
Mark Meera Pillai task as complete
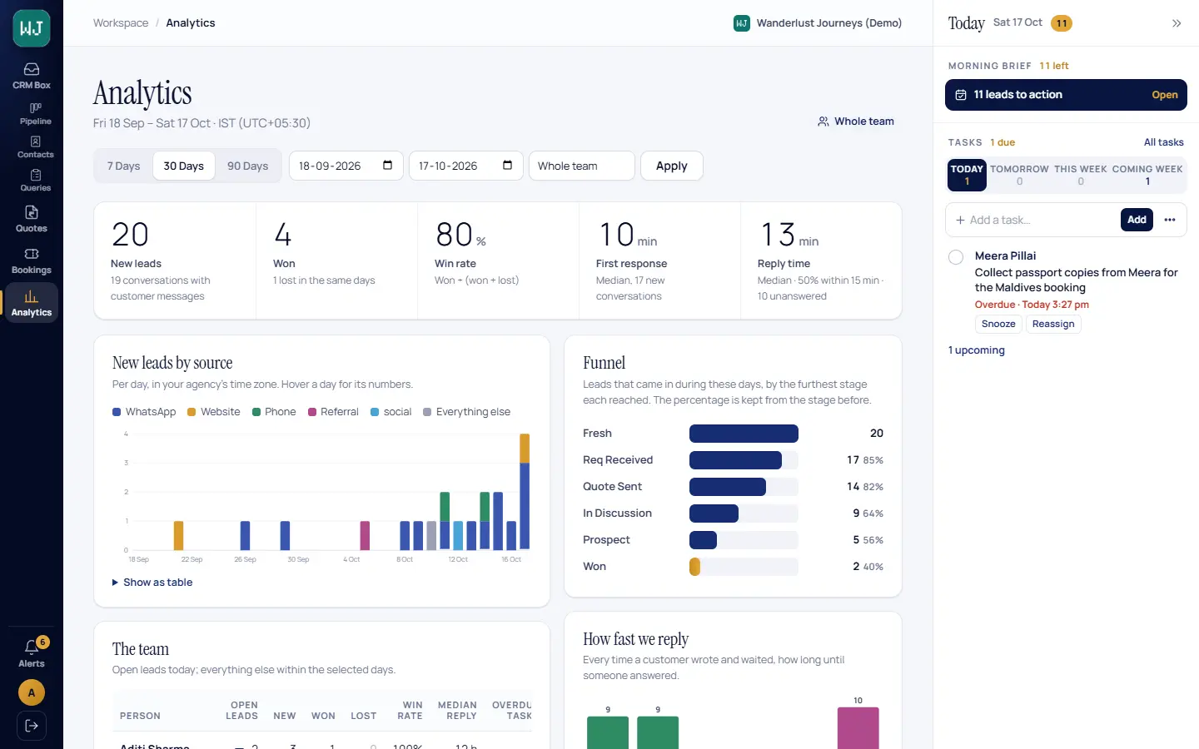point(956,257)
